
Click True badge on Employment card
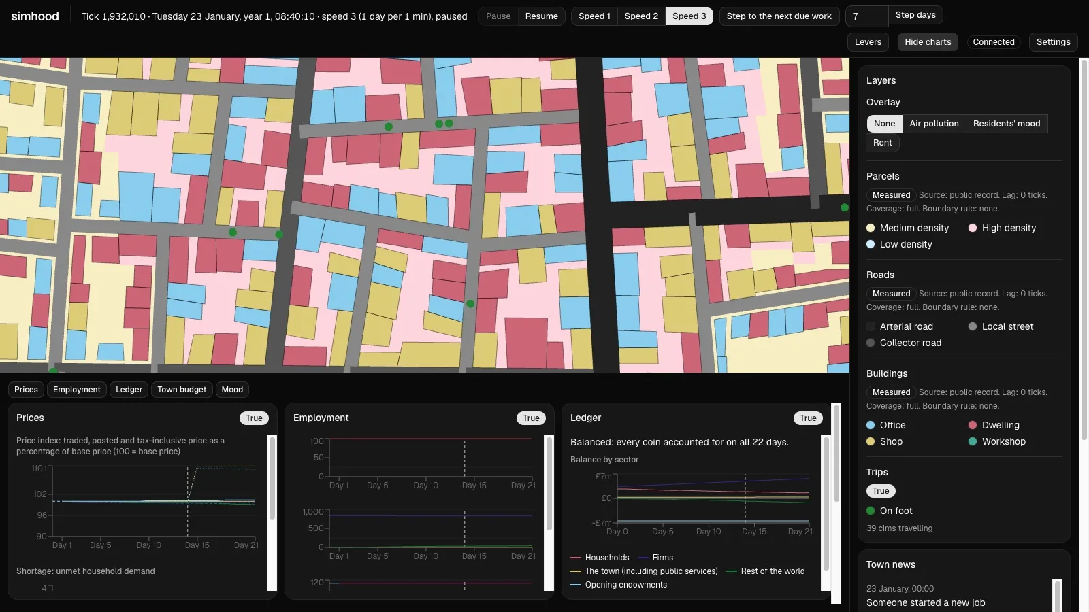[x=531, y=418]
